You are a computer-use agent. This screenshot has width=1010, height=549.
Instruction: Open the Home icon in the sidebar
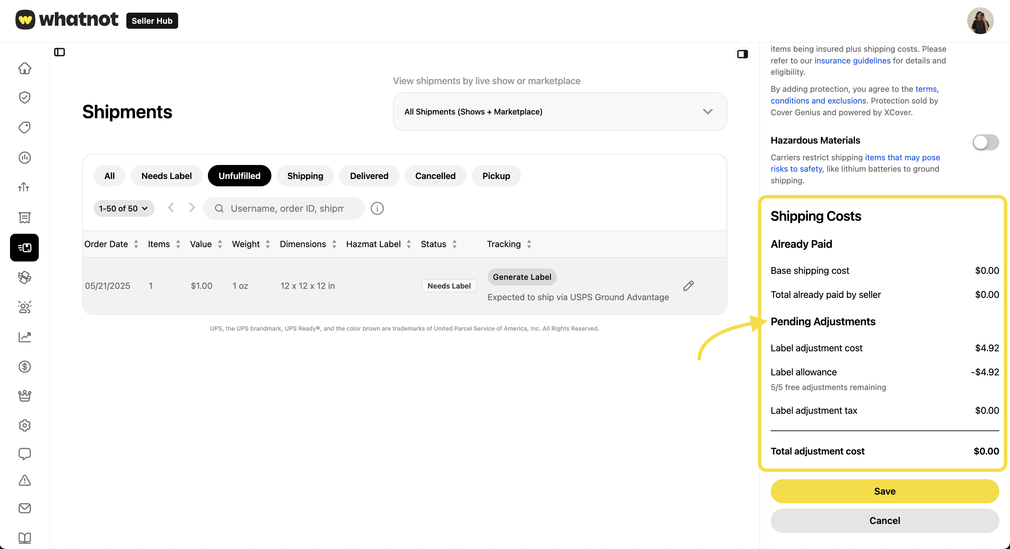pyautogui.click(x=25, y=68)
